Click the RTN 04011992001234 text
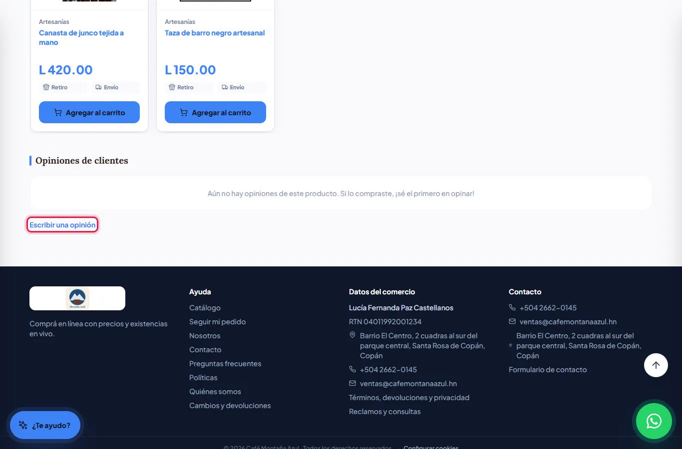The width and height of the screenshot is (682, 449). (385, 322)
